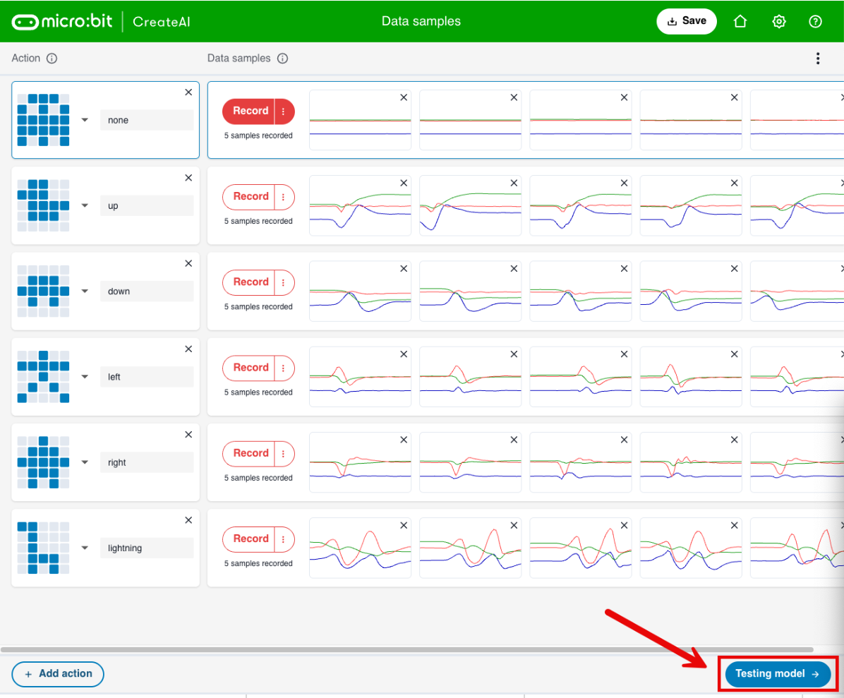Screen dimensions: 844x698
Task: Delete the 'none' action with X
Action: click(188, 92)
